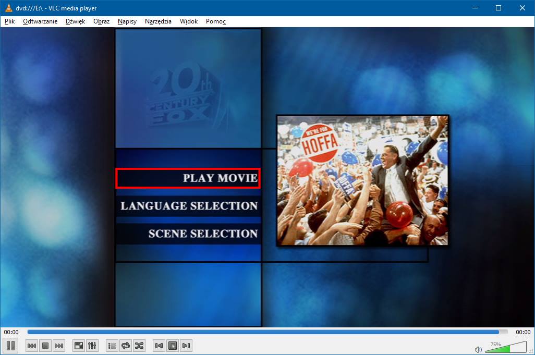Toggle remaining time label on right
535x355 pixels.
[x=523, y=332]
